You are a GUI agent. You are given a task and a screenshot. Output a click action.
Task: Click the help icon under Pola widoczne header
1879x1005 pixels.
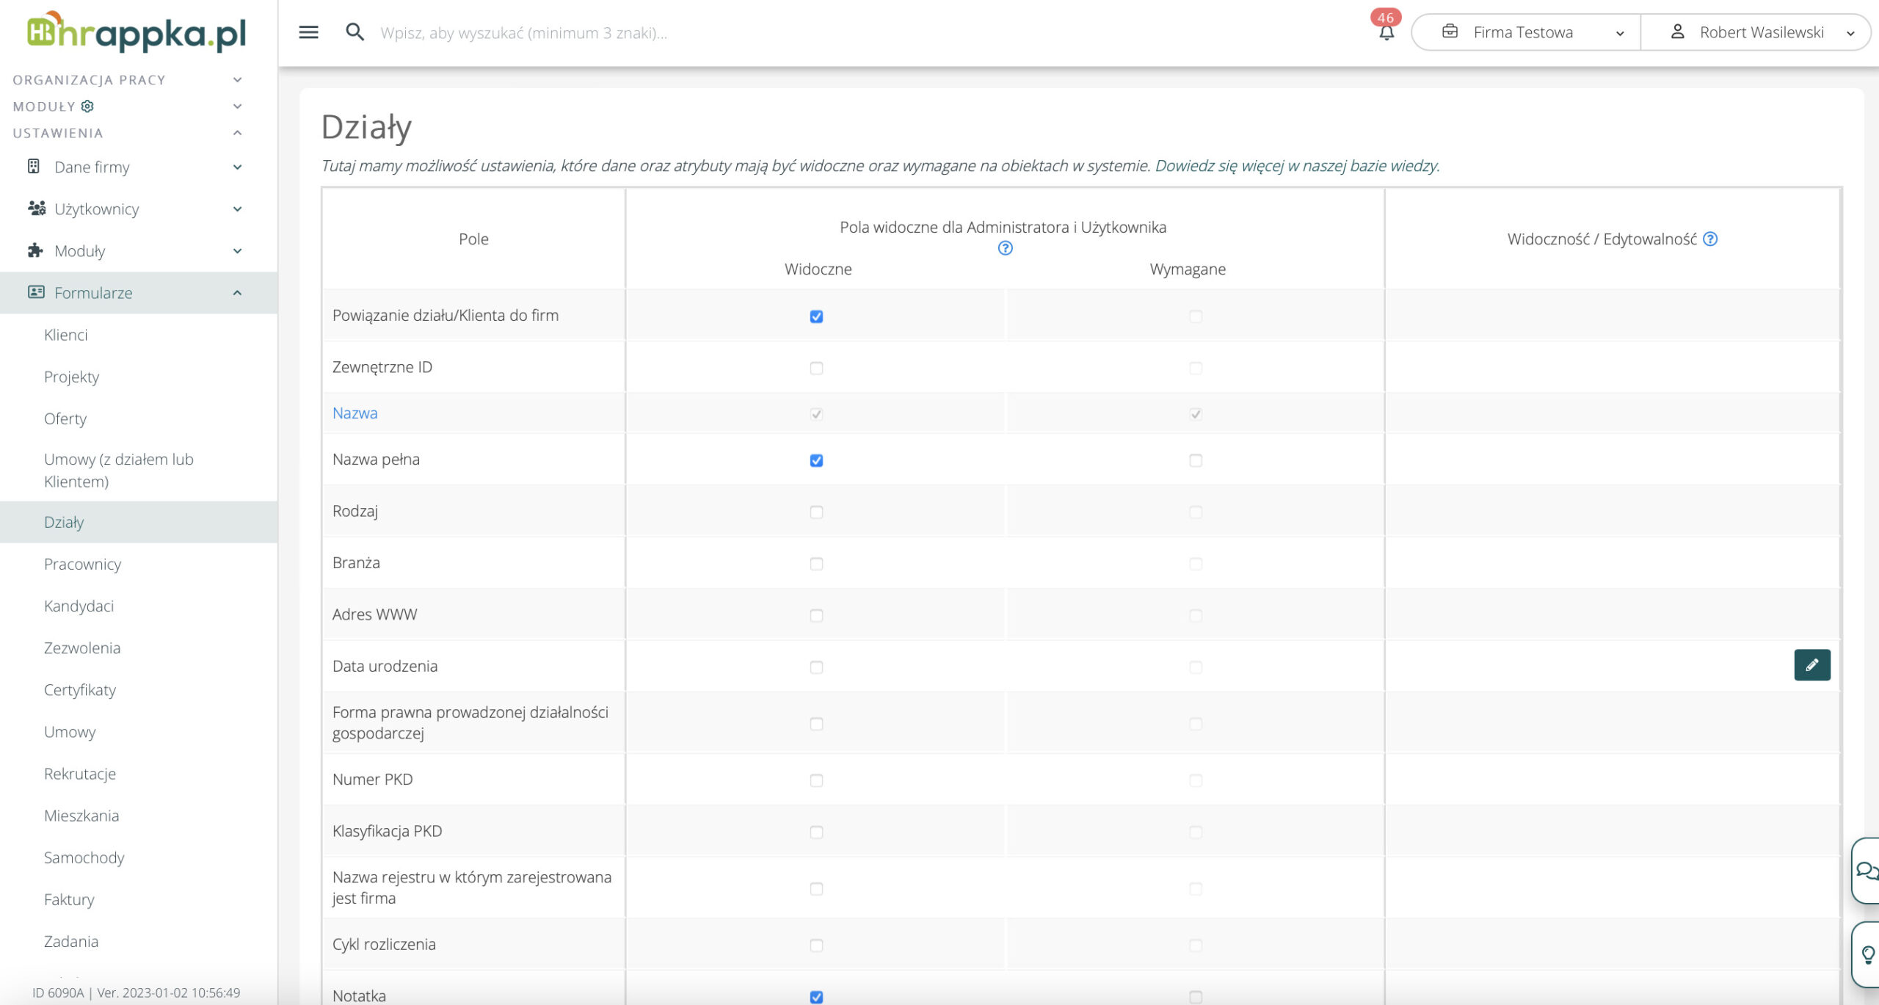click(1005, 248)
